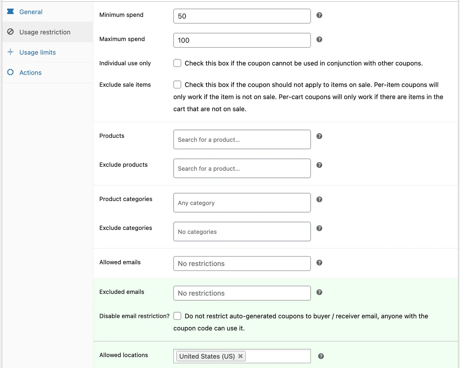Enable Individual use only checkbox
This screenshot has height=368, width=460.
coord(177,63)
